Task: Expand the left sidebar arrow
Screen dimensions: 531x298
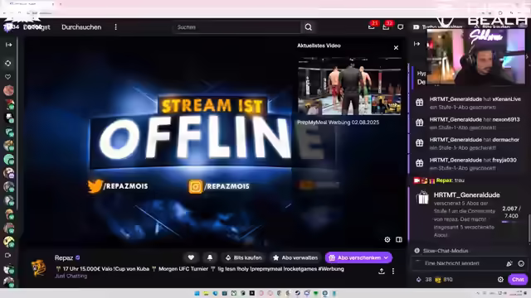Action: click(8, 45)
